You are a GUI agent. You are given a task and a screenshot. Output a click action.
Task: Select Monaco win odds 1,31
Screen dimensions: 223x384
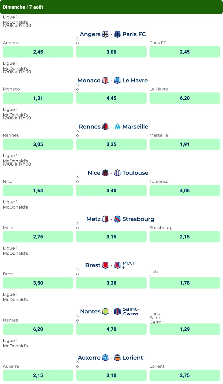pos(38,98)
